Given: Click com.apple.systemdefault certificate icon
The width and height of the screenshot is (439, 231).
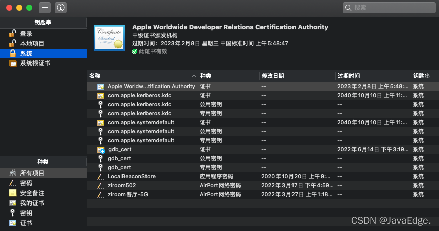Looking at the screenshot, I should point(101,122).
